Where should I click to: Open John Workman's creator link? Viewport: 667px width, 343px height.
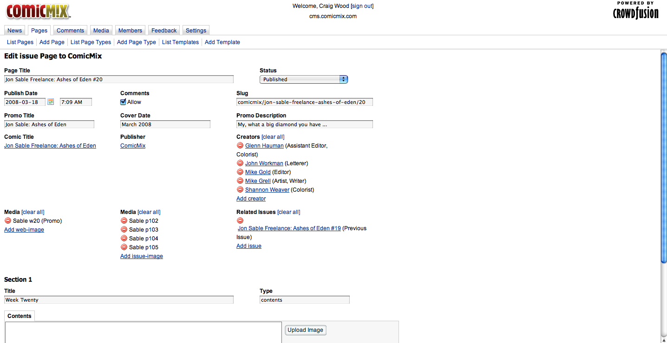264,163
